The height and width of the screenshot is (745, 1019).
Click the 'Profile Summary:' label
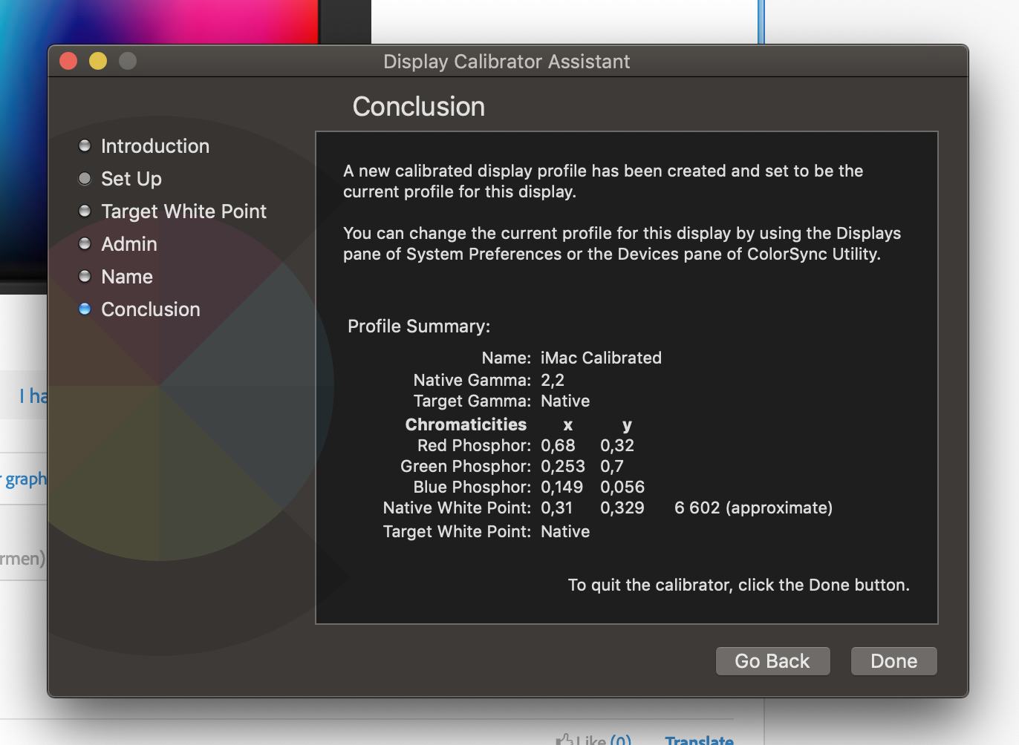pos(419,326)
